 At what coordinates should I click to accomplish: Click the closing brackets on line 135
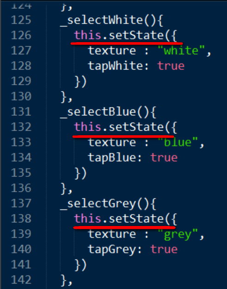[80, 173]
